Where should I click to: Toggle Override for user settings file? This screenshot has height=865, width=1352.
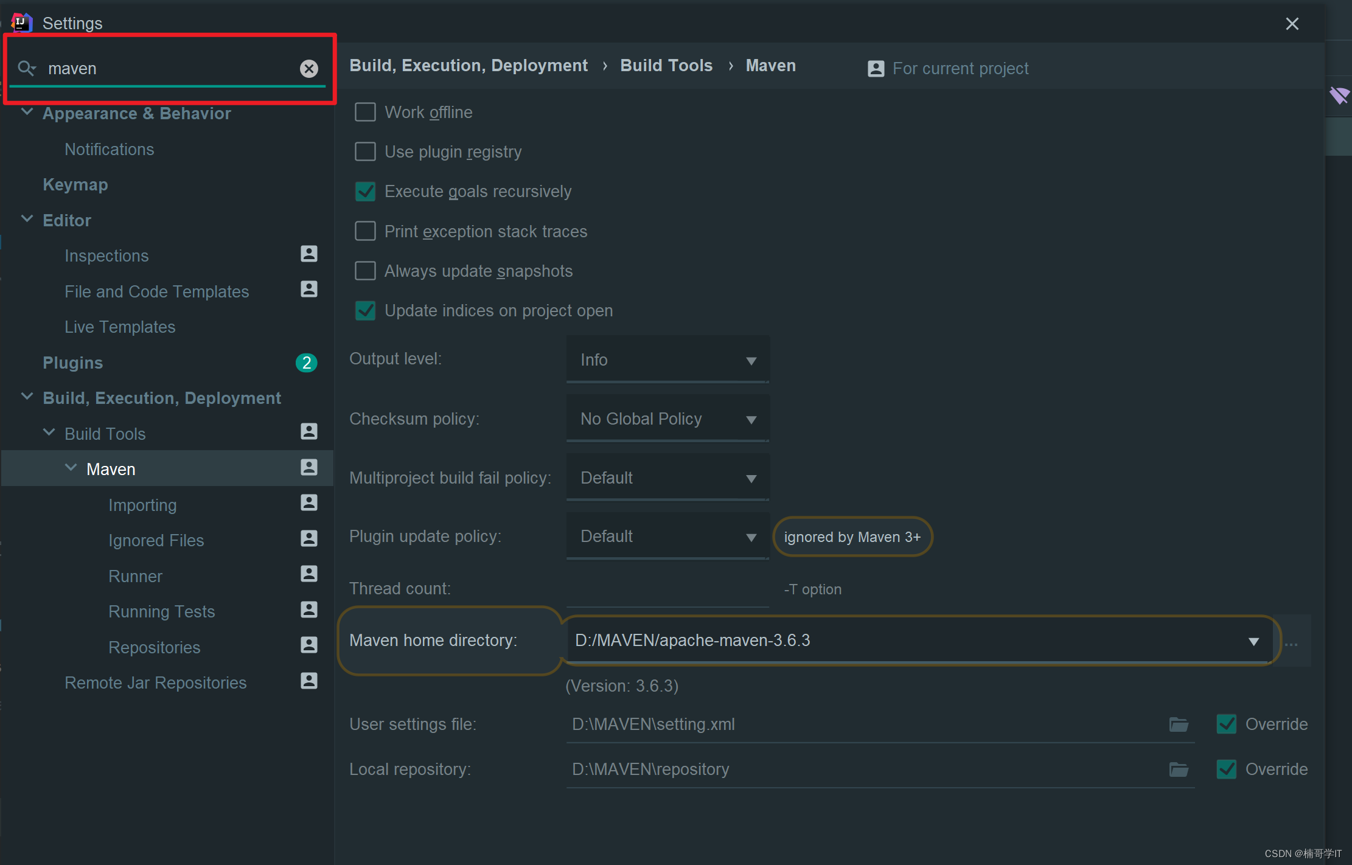[x=1226, y=724]
